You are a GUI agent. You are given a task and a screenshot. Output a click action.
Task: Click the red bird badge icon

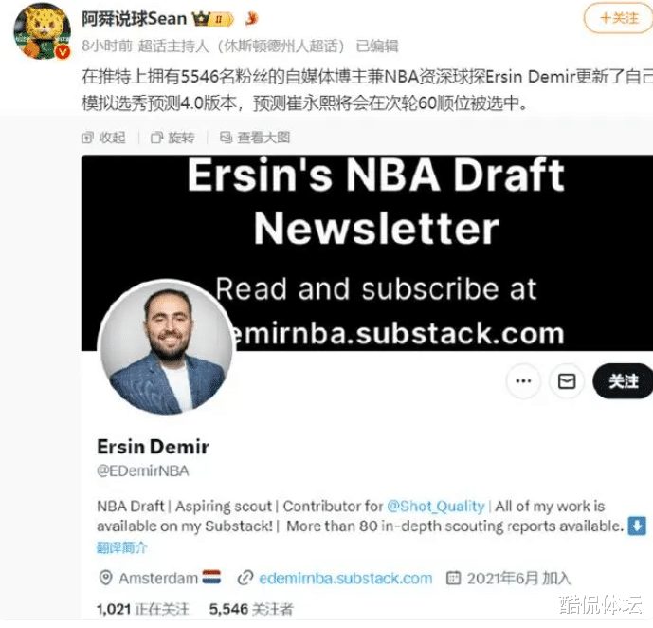(251, 18)
